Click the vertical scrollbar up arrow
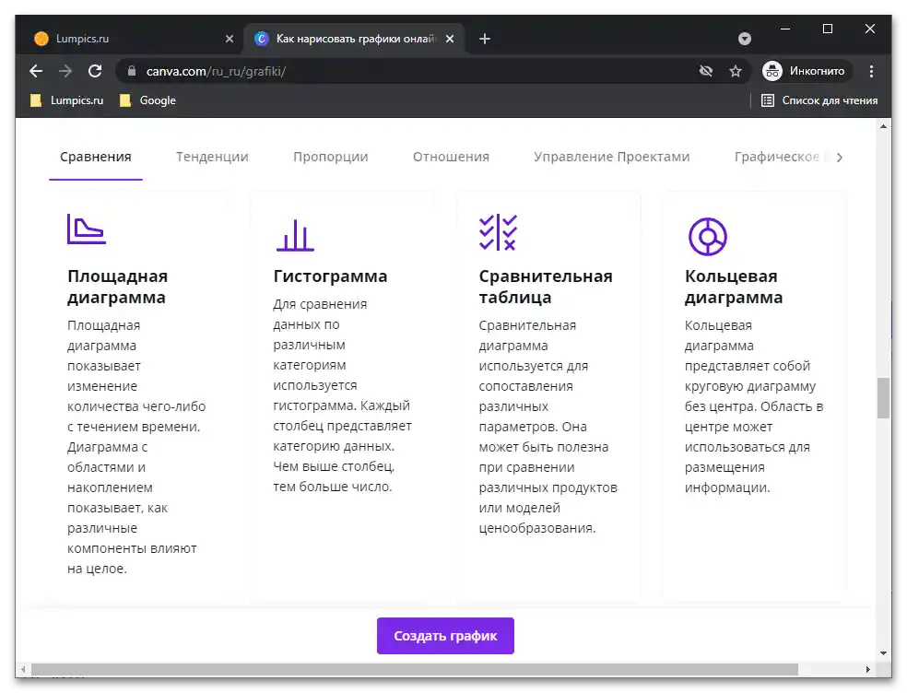Screen dimensions: 907x693 [x=883, y=126]
